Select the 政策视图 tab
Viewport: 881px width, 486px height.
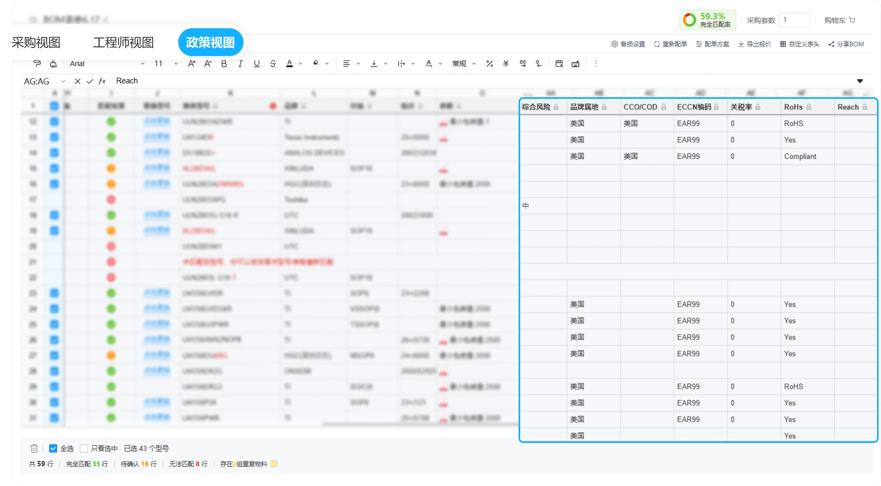click(211, 43)
